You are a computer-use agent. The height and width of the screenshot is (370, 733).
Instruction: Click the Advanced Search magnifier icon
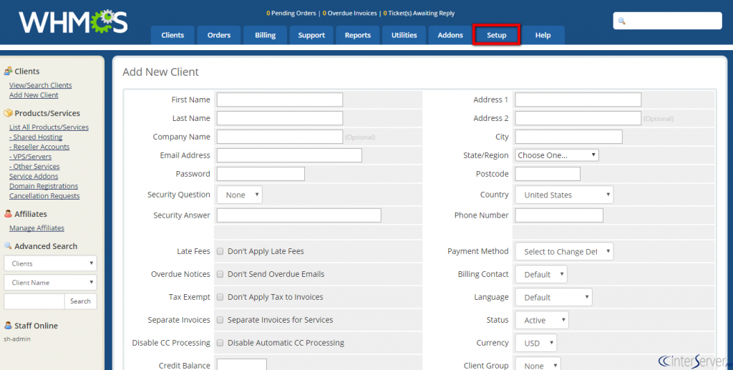(8, 245)
